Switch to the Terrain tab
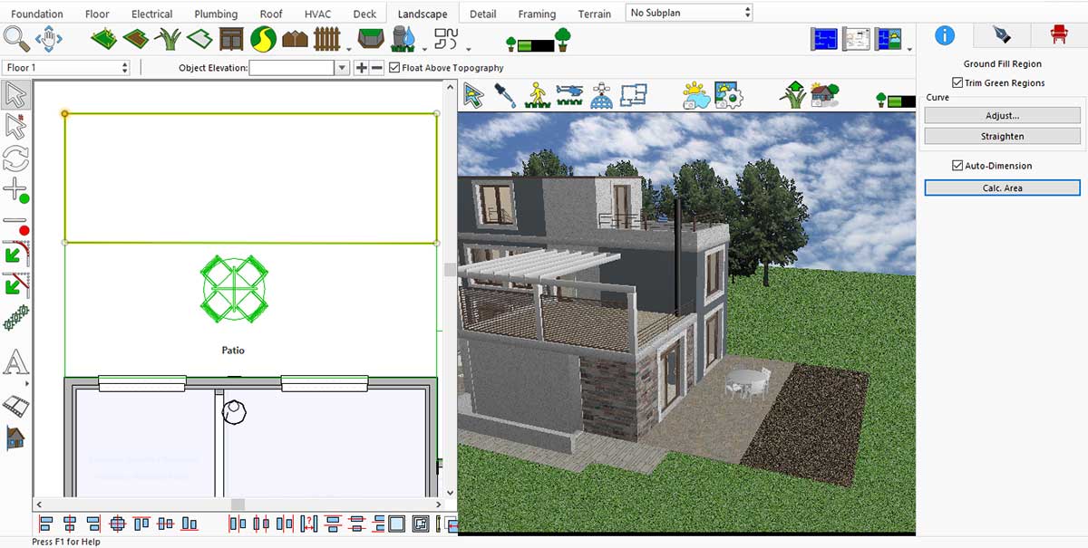1088x548 pixels. 594,14
